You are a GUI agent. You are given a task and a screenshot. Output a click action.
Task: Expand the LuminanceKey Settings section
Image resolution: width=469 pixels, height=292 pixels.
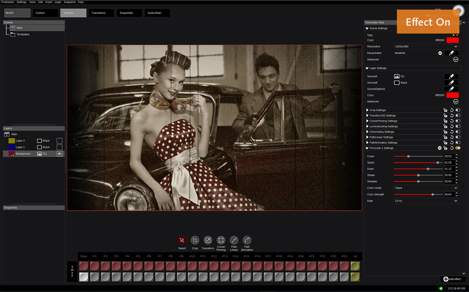tap(368, 127)
